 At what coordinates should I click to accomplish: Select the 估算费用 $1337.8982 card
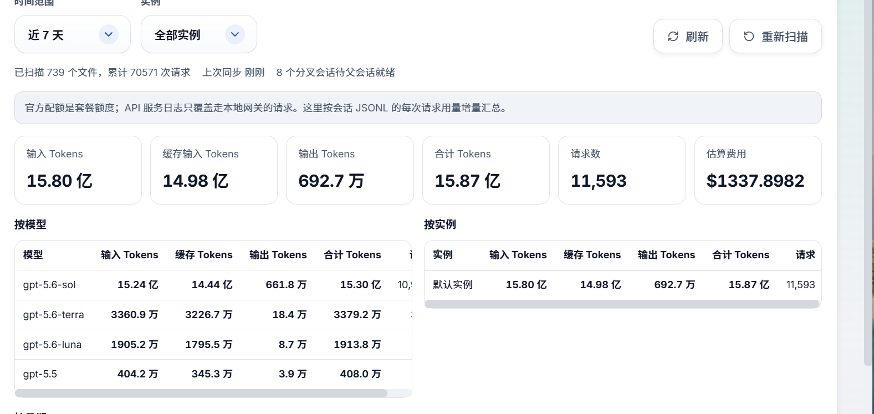[758, 170]
